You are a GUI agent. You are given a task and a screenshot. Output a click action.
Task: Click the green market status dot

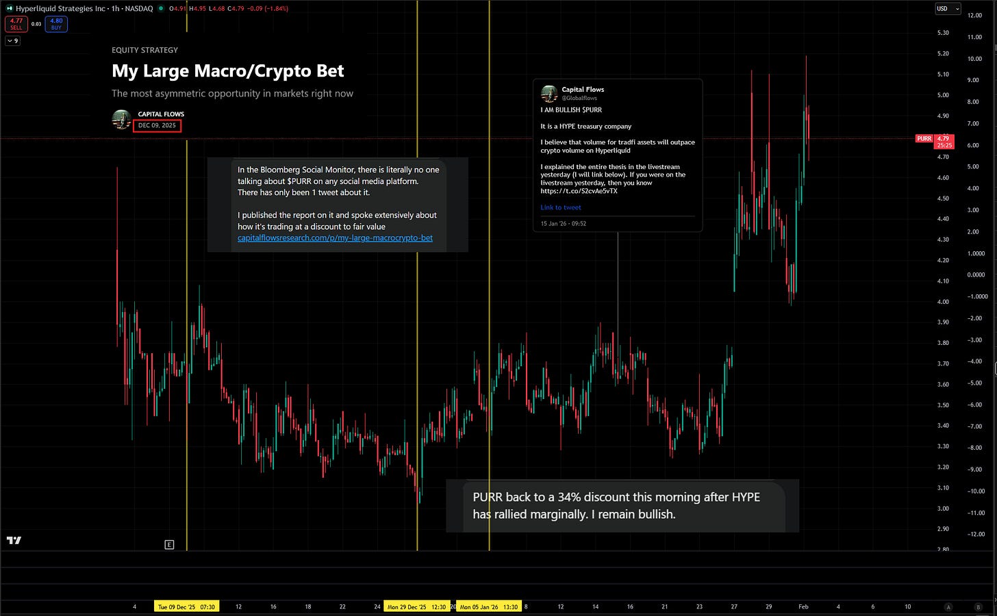tap(161, 8)
